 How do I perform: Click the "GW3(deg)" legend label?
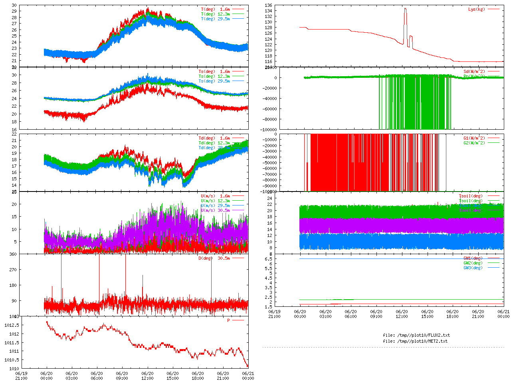click(x=473, y=268)
